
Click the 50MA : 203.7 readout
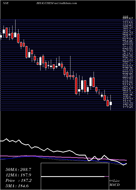[18, 170]
